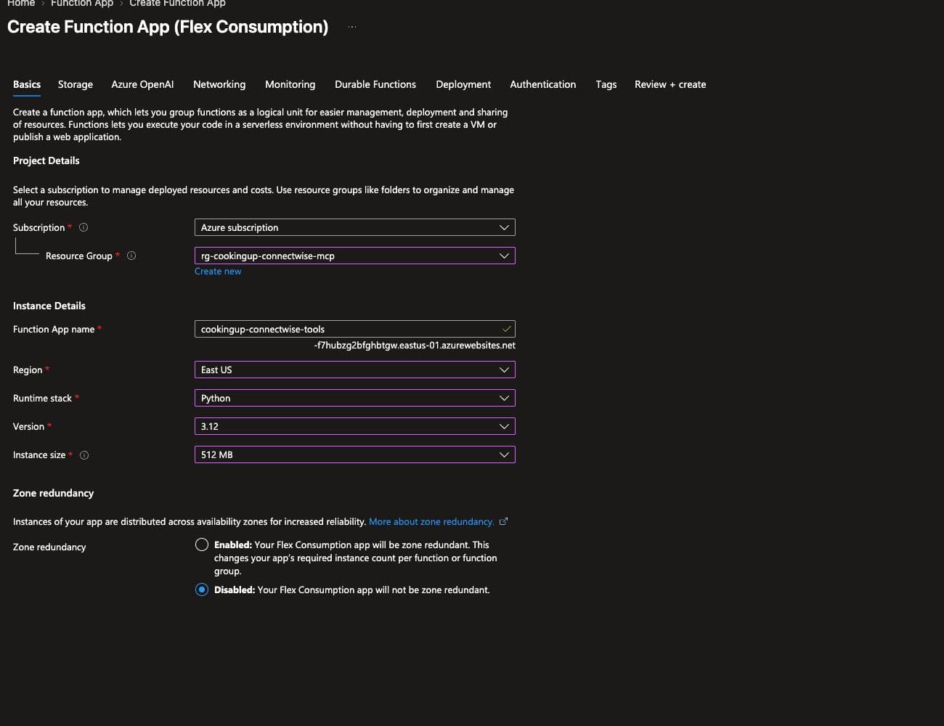The width and height of the screenshot is (944, 726).
Task: Open the Instance size dropdown showing 512 MB
Action: pyautogui.click(x=354, y=454)
